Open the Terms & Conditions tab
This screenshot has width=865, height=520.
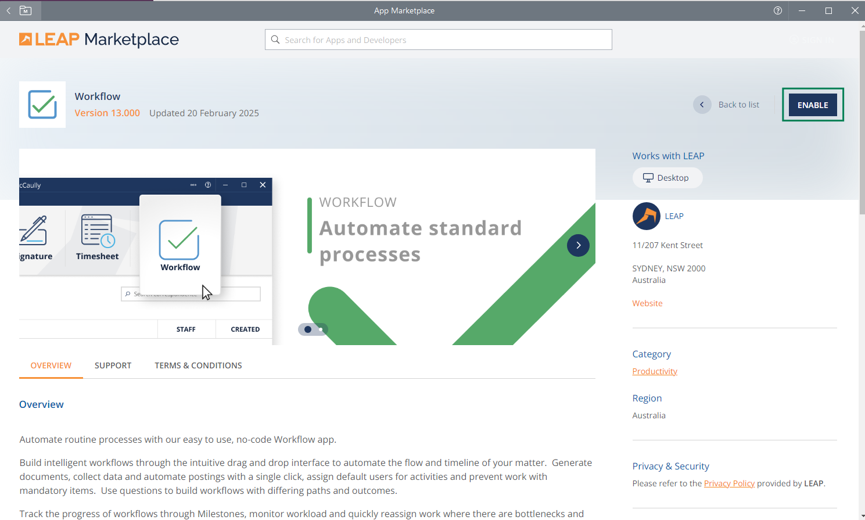coord(198,365)
